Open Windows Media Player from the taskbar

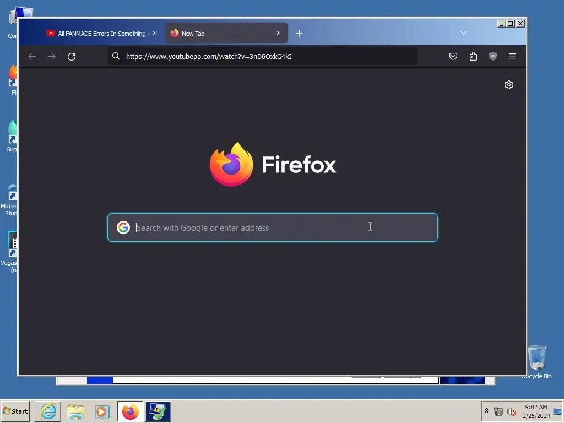102,411
